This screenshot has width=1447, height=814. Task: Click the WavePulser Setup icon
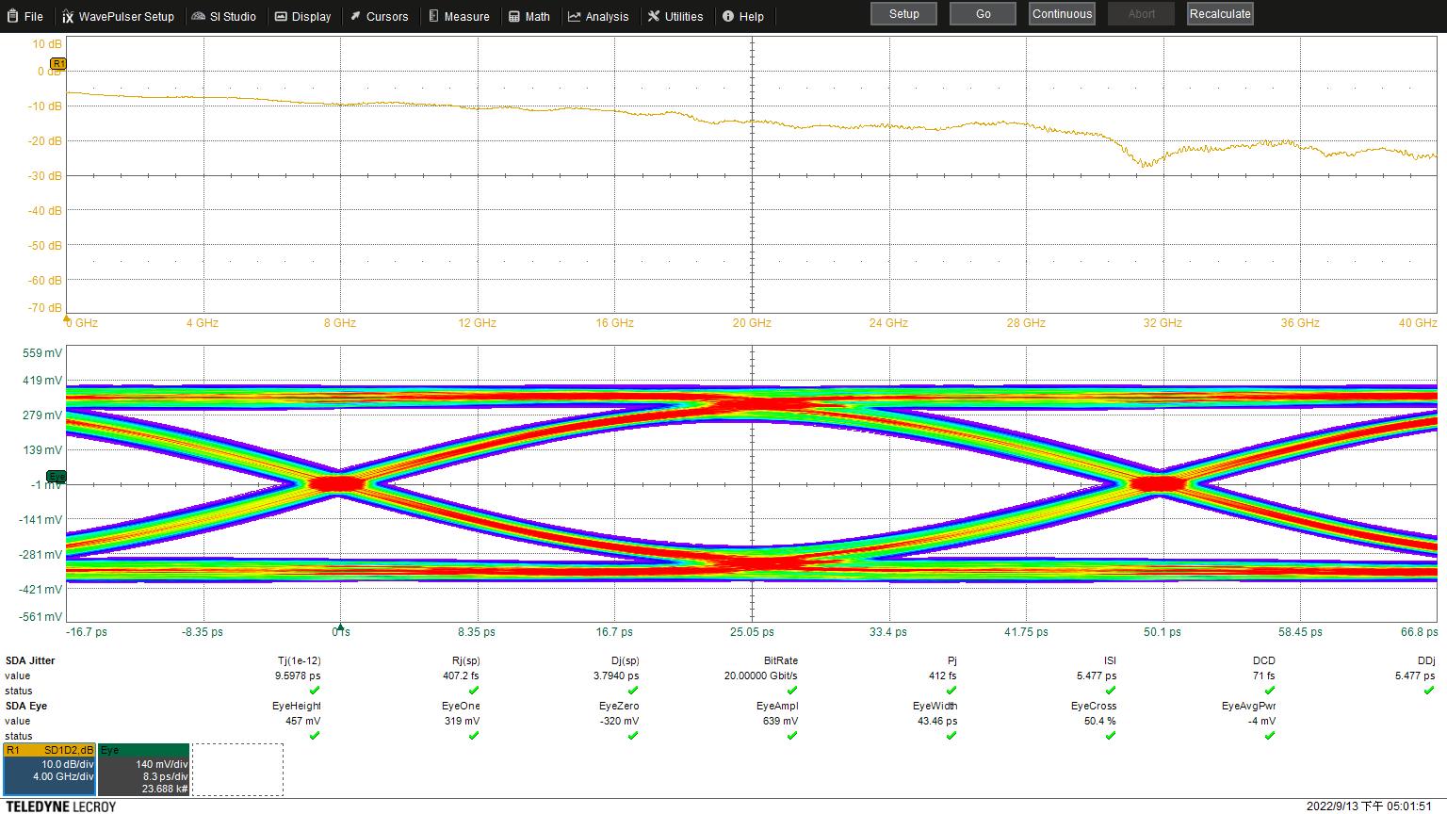tap(68, 16)
